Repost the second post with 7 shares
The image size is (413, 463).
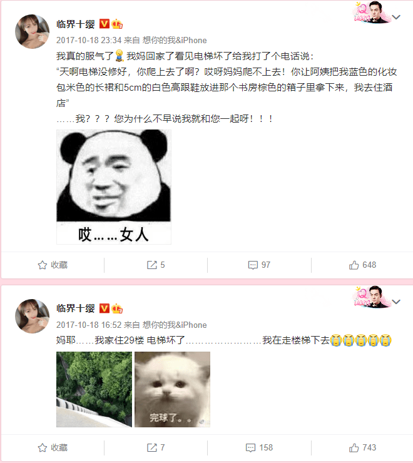156,447
